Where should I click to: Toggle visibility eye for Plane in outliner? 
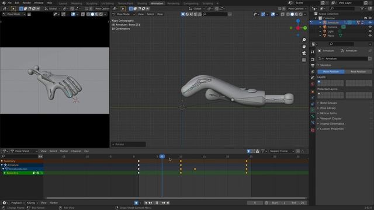pos(370,36)
